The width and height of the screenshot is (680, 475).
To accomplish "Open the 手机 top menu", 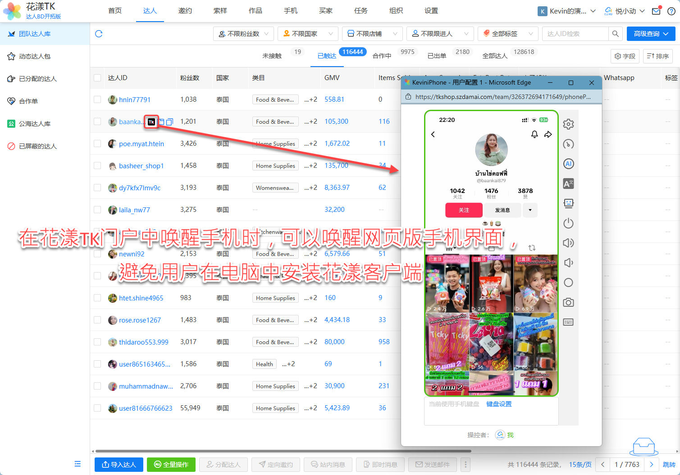I will tap(291, 11).
